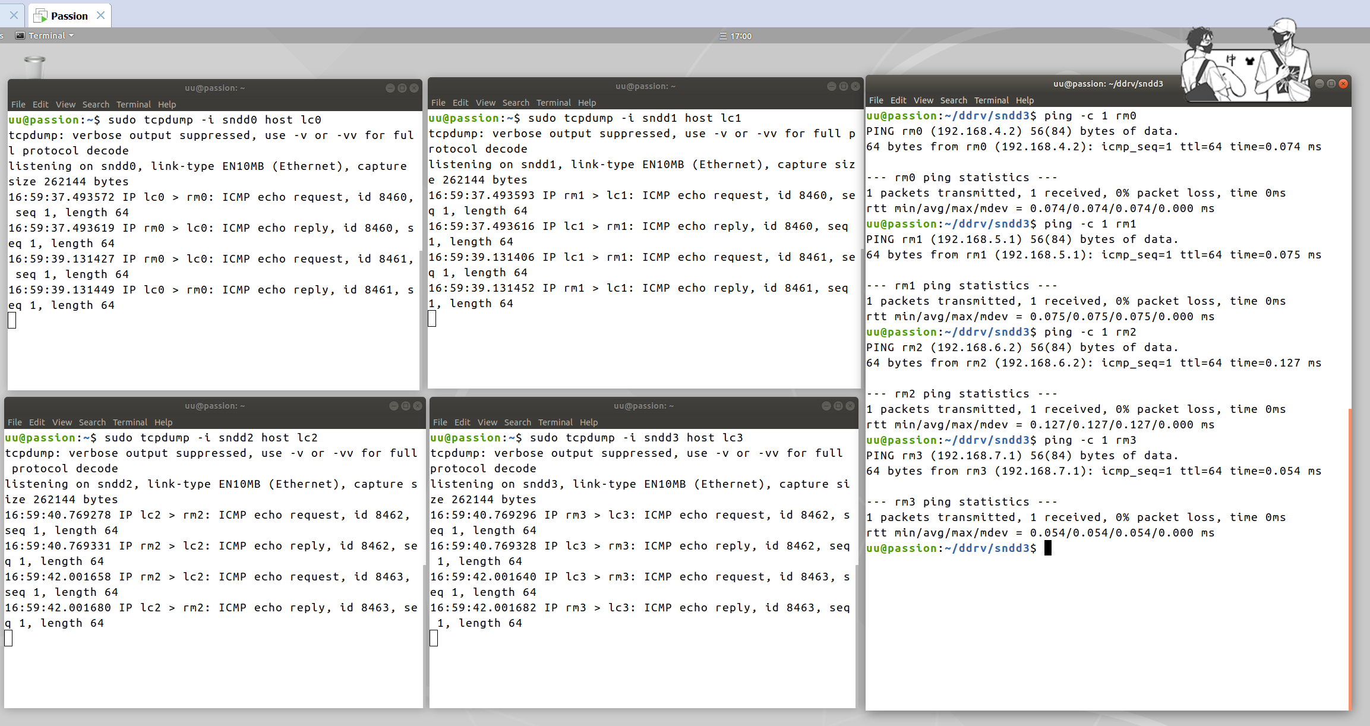Open Terminal menu in sndd3 tcpdump terminal
This screenshot has height=726, width=1370.
click(x=555, y=422)
